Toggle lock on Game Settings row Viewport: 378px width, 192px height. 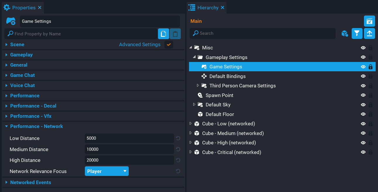[370, 67]
